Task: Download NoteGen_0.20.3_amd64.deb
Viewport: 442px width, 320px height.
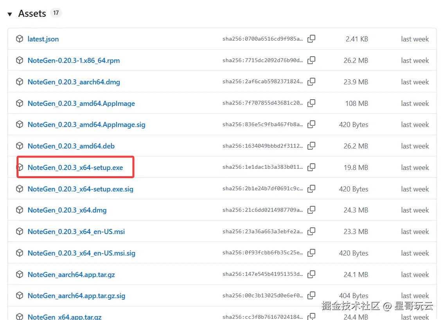Action: pyautogui.click(x=71, y=146)
